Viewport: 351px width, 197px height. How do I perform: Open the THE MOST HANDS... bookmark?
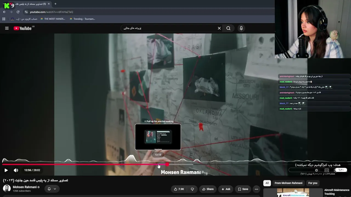53,19
